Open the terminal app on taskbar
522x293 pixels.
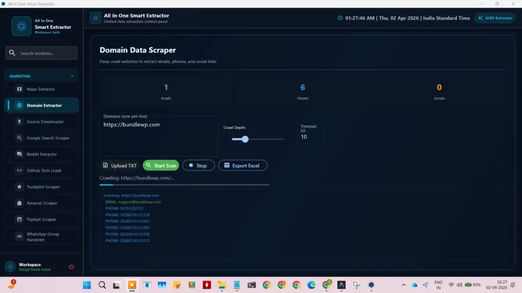[x=252, y=285]
